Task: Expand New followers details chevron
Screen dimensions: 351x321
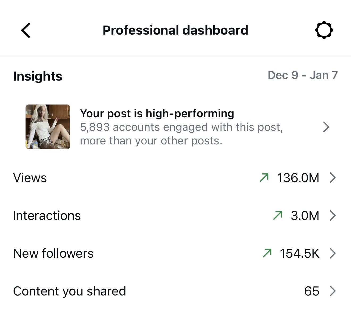Action: (332, 253)
